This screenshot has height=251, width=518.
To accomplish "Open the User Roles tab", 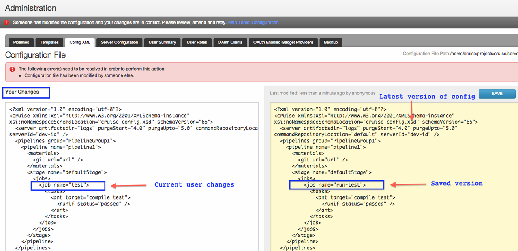I will (x=197, y=42).
